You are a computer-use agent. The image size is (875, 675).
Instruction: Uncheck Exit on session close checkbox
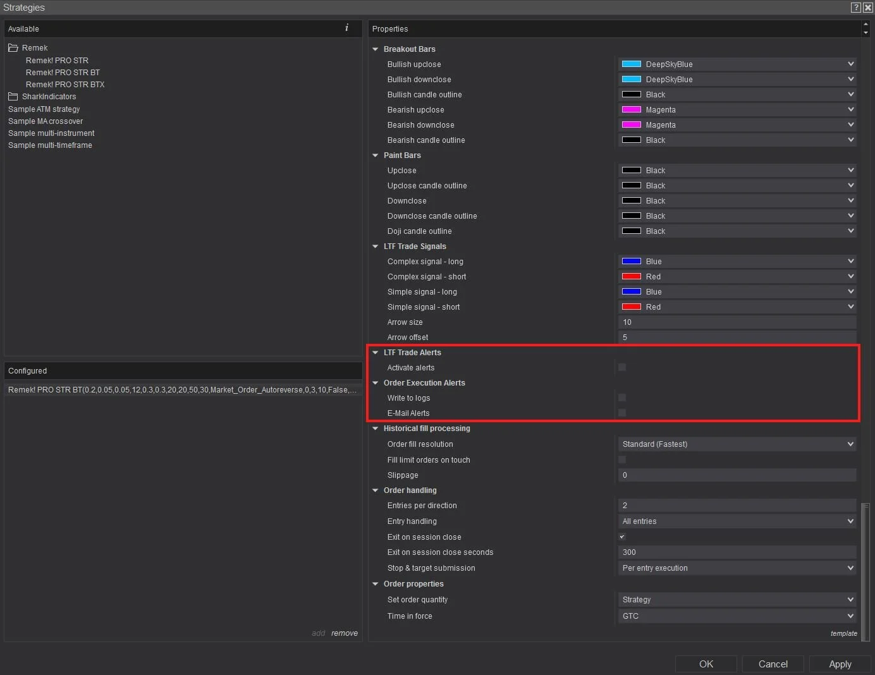click(622, 537)
